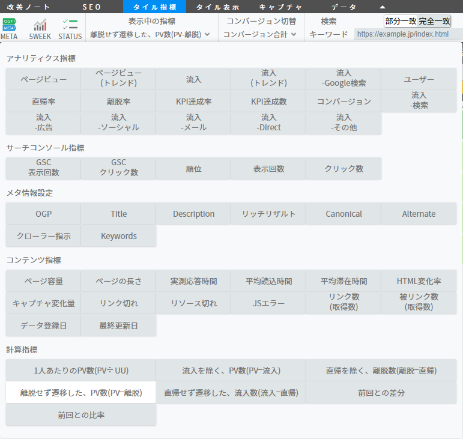This screenshot has height=439, width=463.
Task: Select リンク数(取得数) metric
Action: 343,303
